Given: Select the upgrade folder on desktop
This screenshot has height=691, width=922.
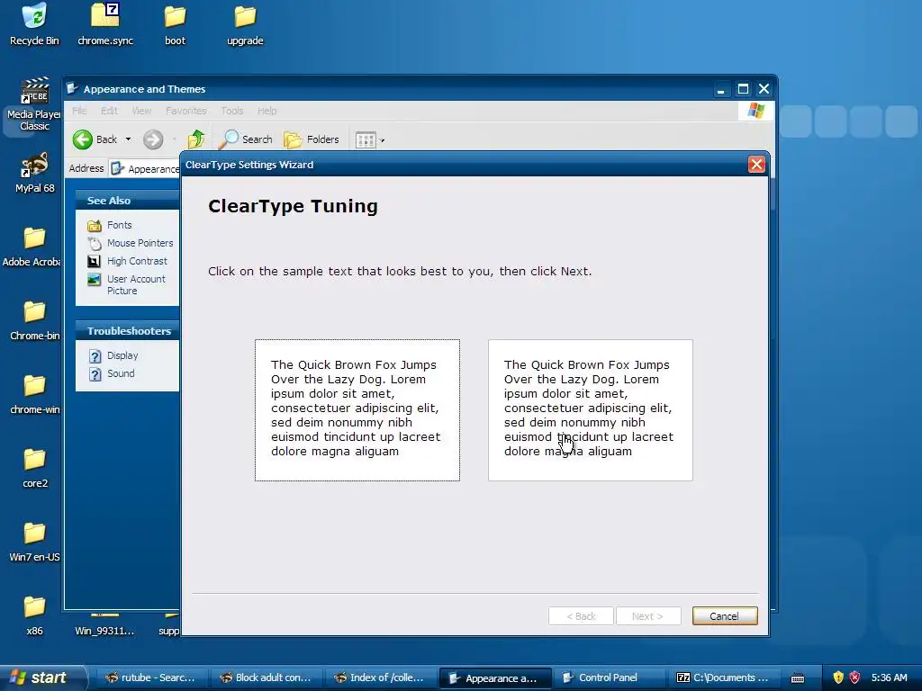Looking at the screenshot, I should coord(245,24).
